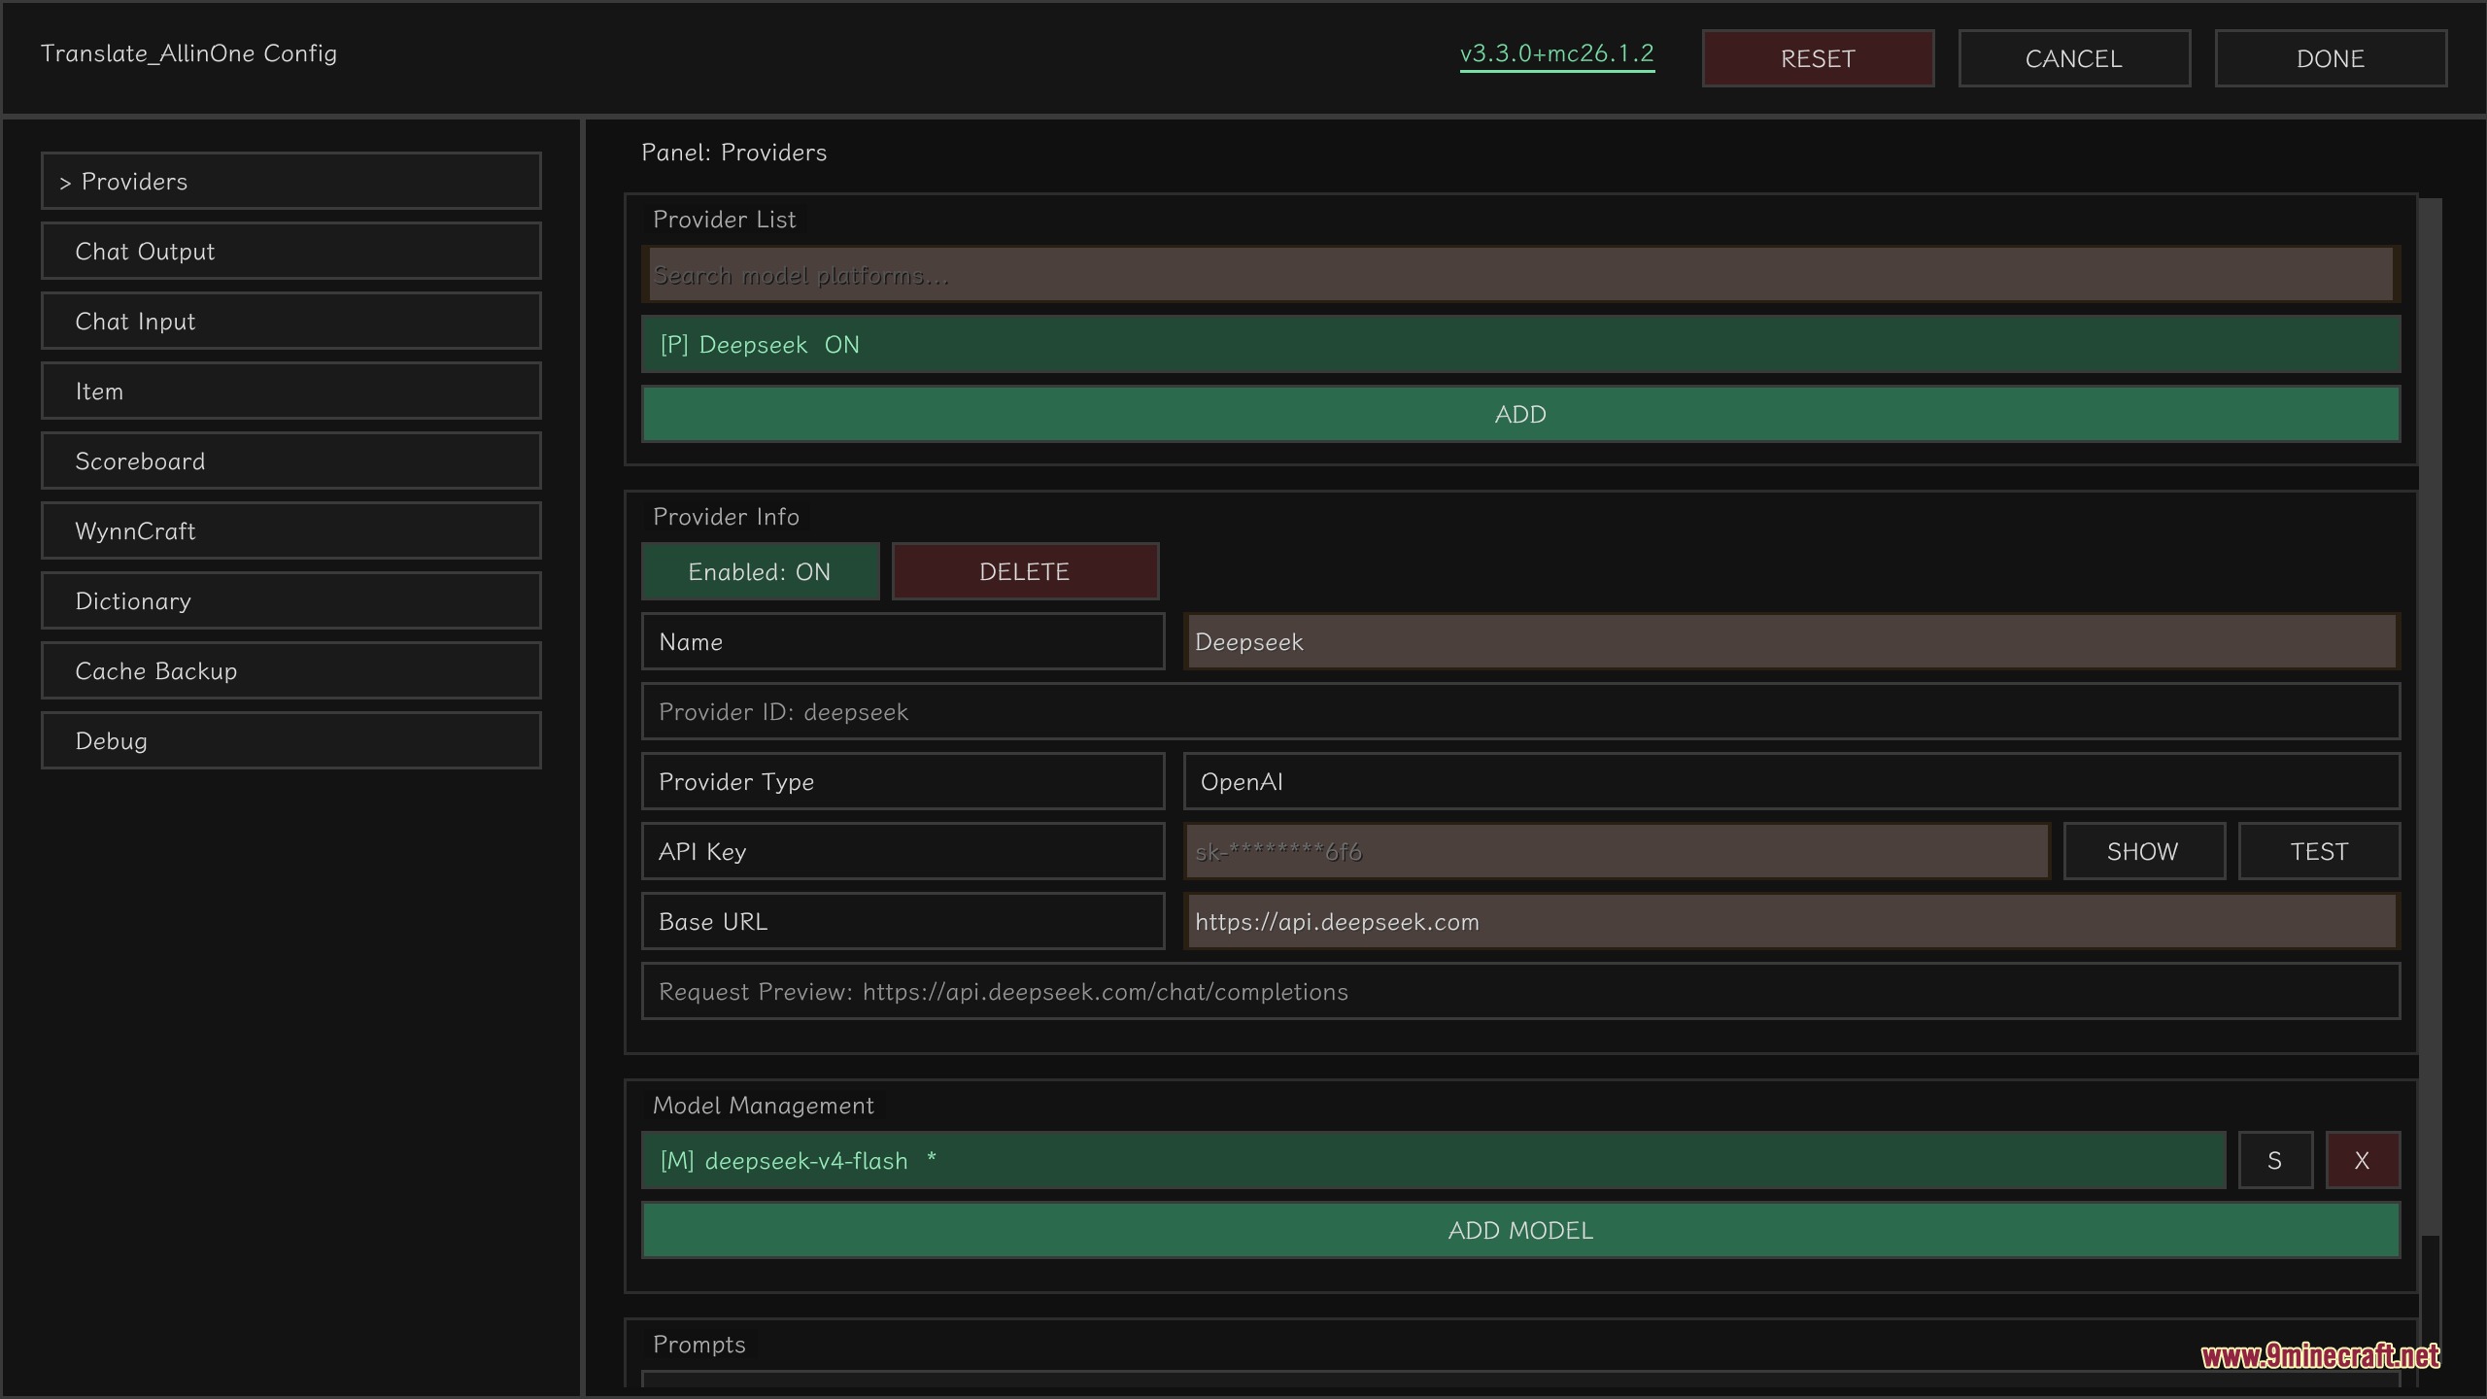Click the API Key label box

[903, 851]
